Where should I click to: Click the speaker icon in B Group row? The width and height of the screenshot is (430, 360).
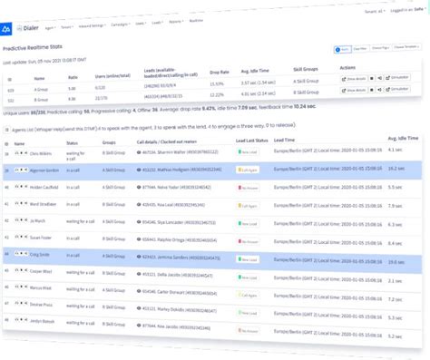pos(379,90)
